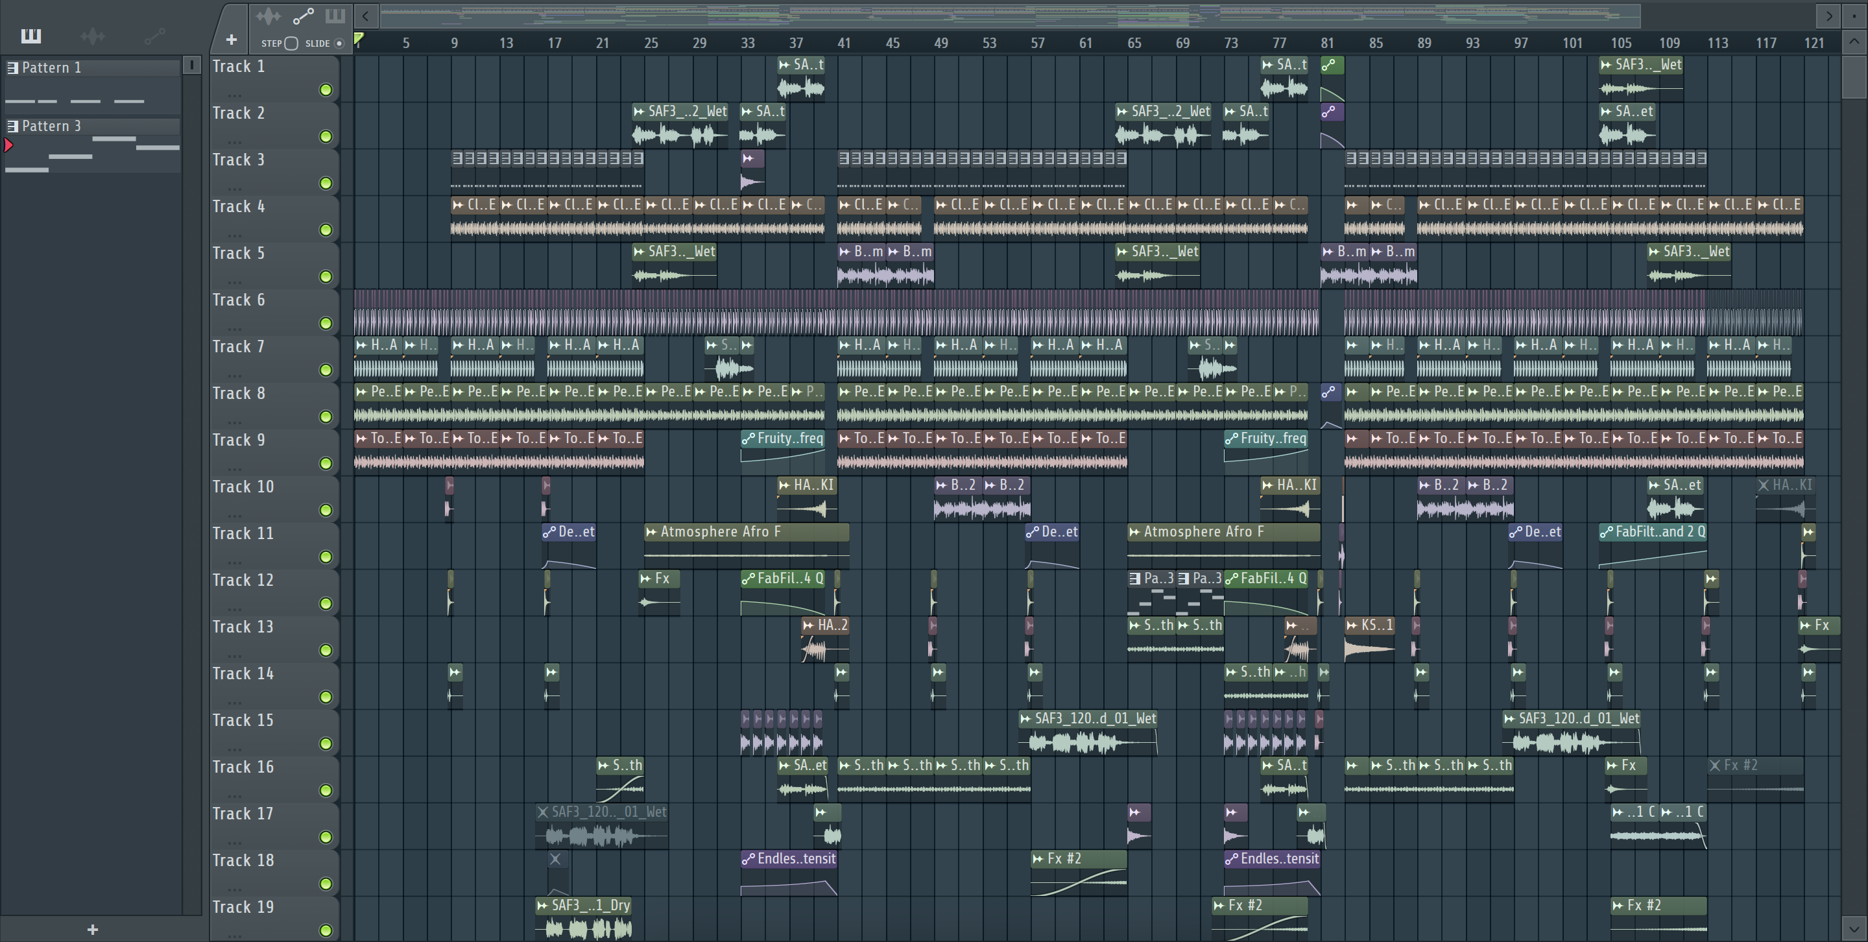Click the song overview minimap strip
The image size is (1868, 942).
coord(1010,15)
